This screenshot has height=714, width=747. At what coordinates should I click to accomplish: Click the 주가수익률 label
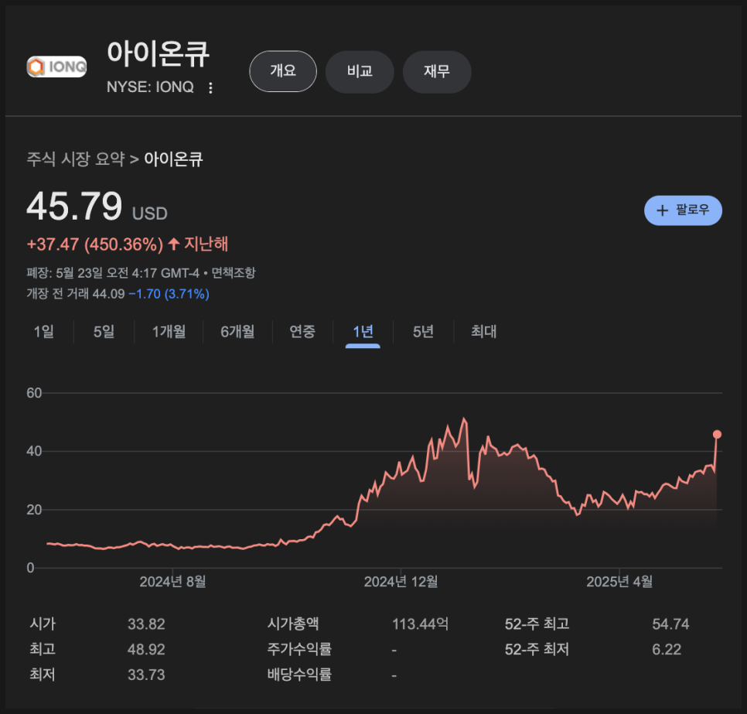299,649
